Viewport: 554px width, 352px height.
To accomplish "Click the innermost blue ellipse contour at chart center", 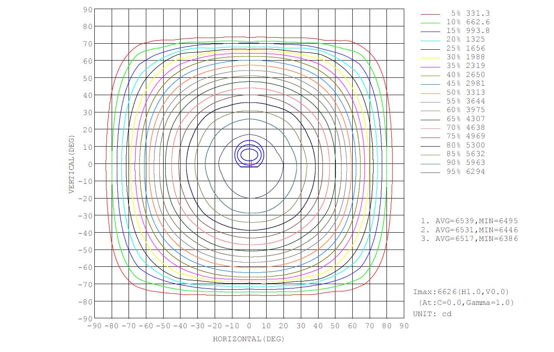I will [x=249, y=154].
